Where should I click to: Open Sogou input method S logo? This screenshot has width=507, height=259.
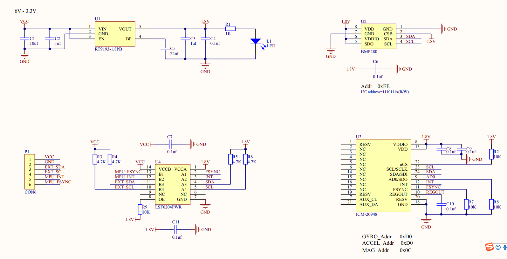(x=490, y=247)
